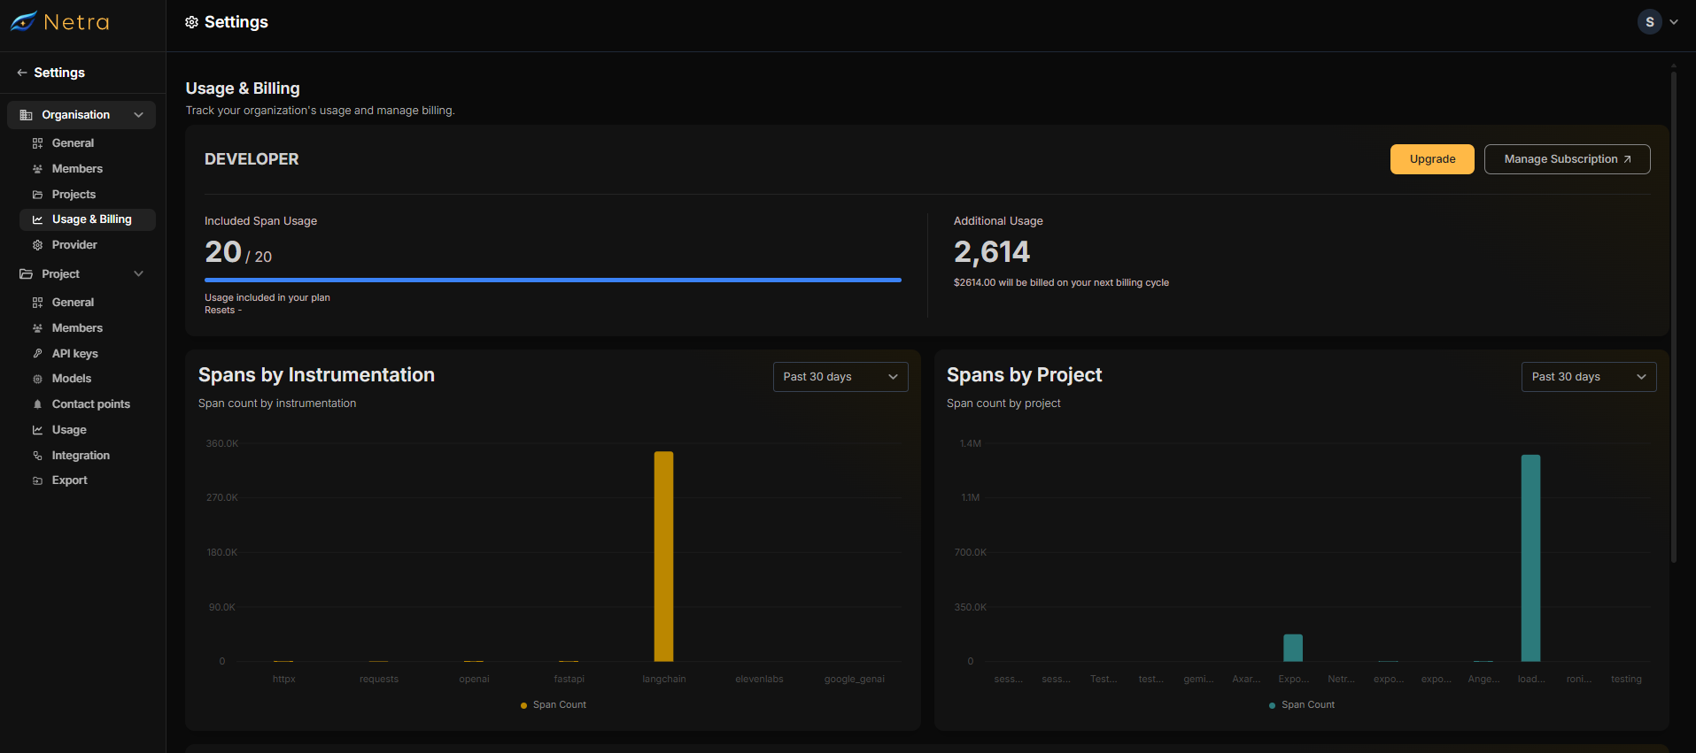Click the elevenlabs axis label
Image resolution: width=1696 pixels, height=753 pixels.
click(759, 680)
